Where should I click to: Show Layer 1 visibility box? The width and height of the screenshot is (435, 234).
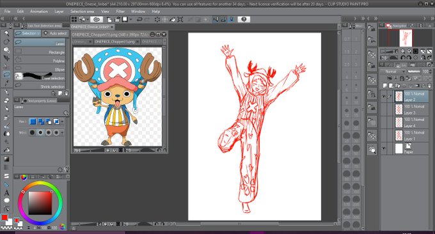(384, 136)
